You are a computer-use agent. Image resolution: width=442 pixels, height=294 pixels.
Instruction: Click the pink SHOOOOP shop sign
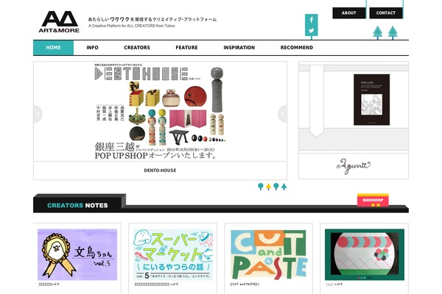(373, 201)
